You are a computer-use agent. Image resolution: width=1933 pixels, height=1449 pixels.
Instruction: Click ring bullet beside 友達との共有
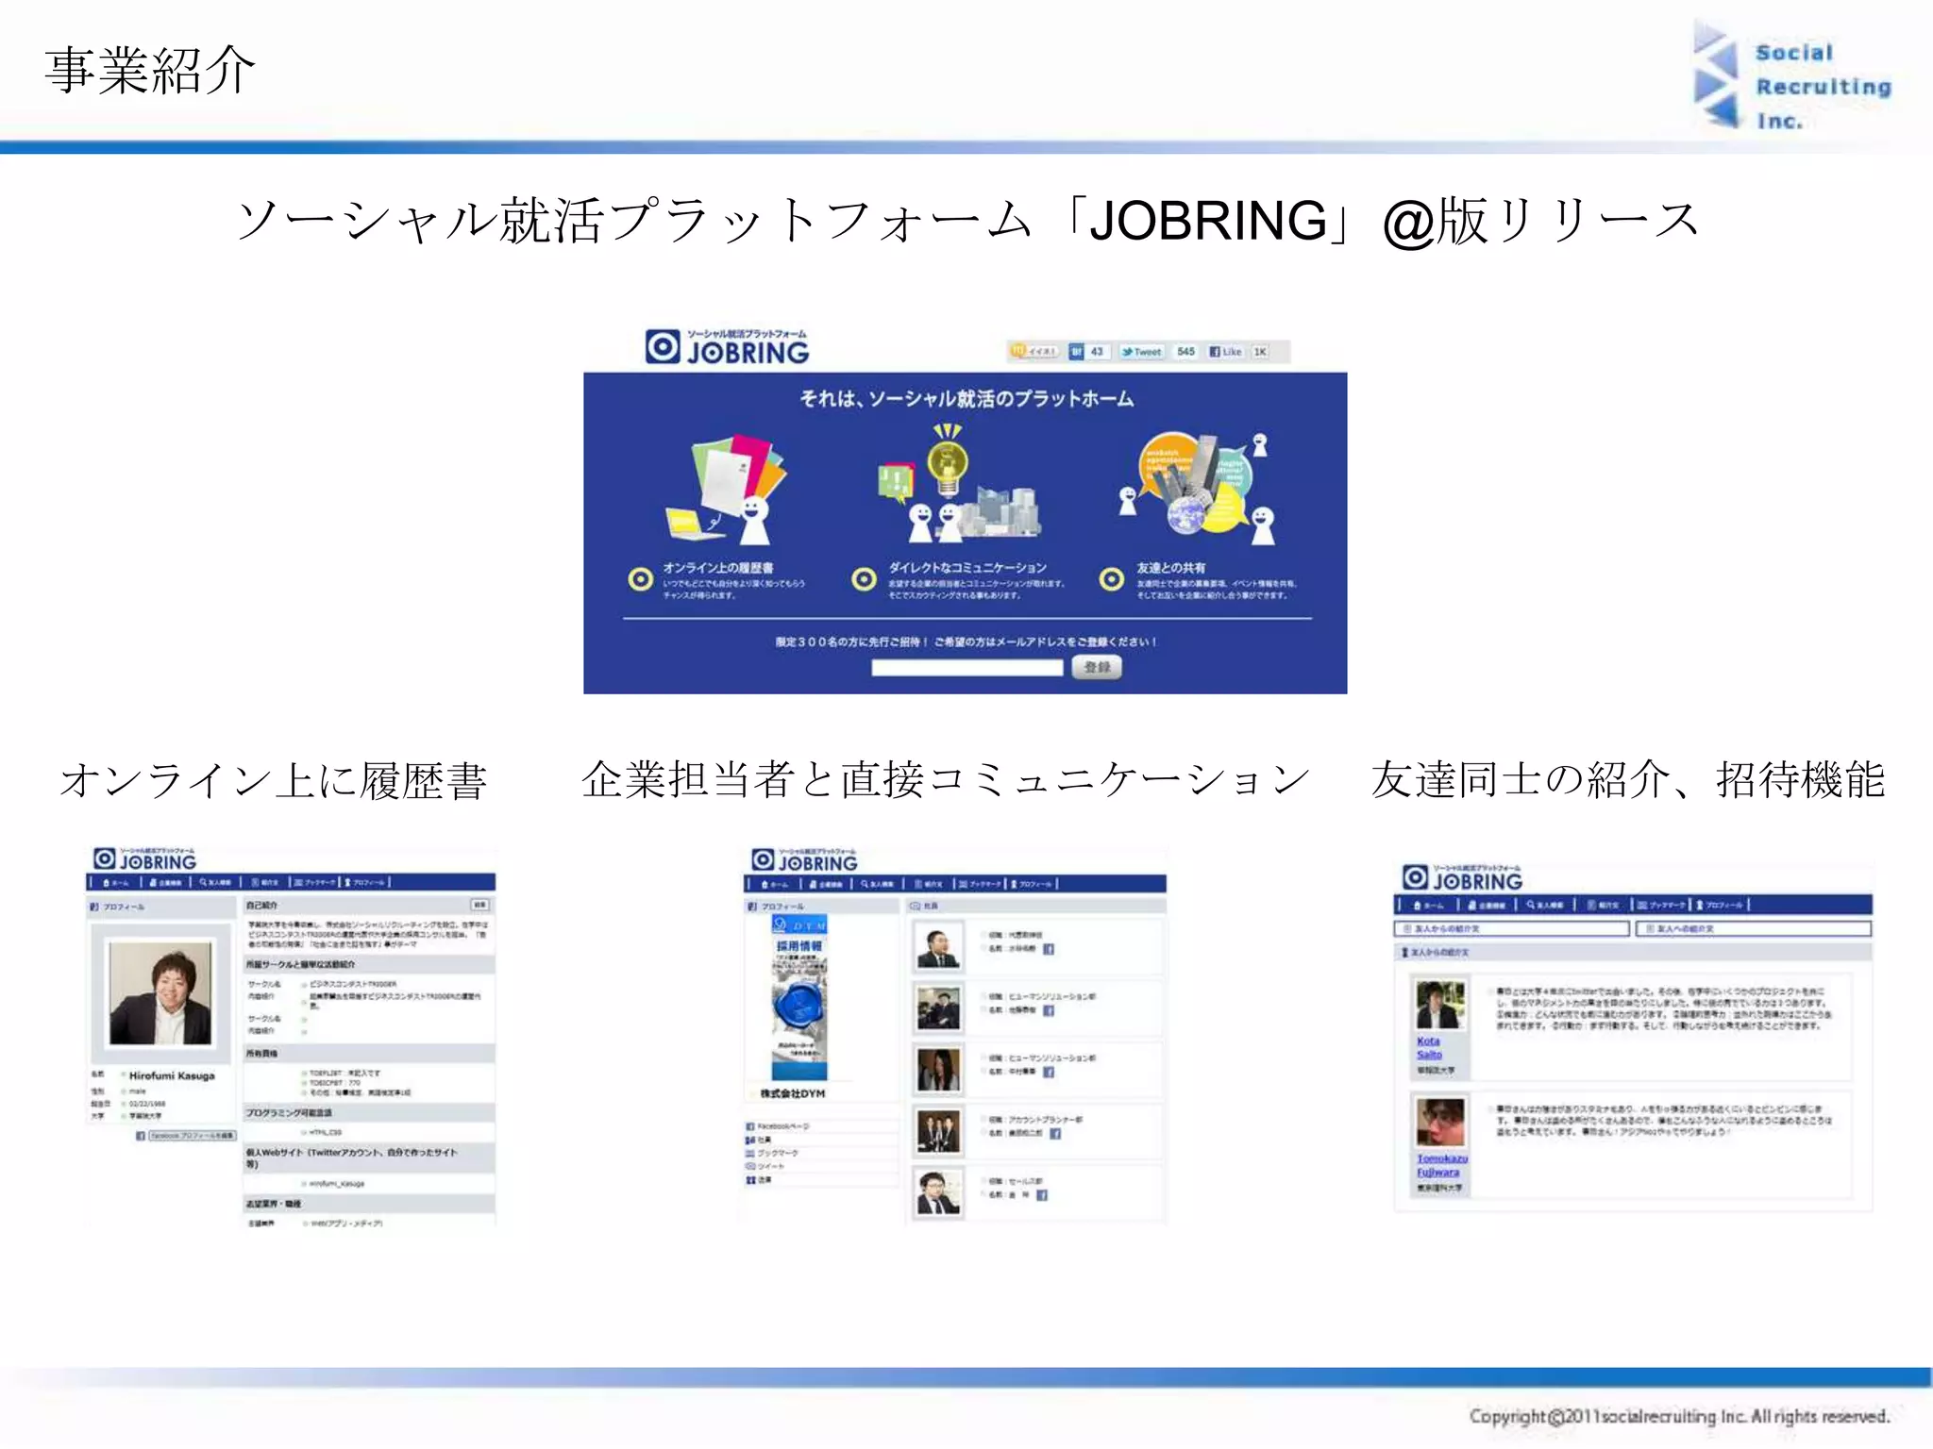tap(1112, 579)
